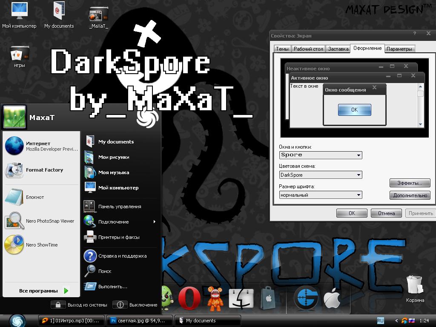The height and width of the screenshot is (327, 436).
Task: Open the Apple store bag dock icon
Action: pyautogui.click(x=268, y=298)
